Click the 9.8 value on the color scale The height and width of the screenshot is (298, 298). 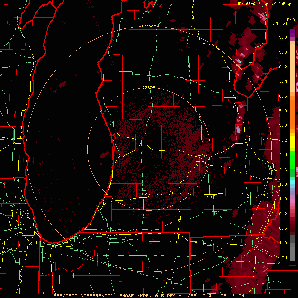point(283,37)
